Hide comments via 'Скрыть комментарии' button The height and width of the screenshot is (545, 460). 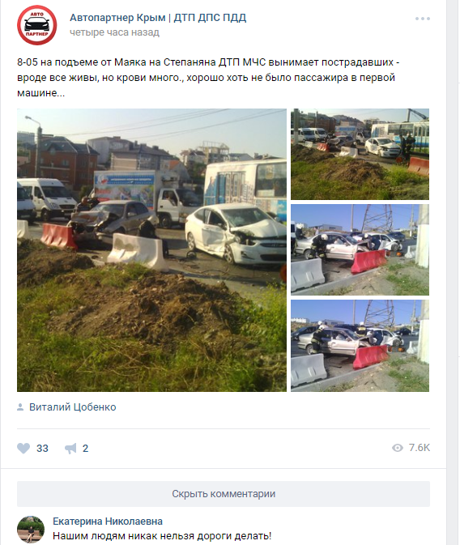224,494
